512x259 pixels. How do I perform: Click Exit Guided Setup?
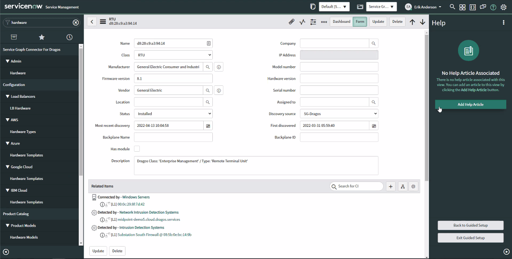pos(470,238)
